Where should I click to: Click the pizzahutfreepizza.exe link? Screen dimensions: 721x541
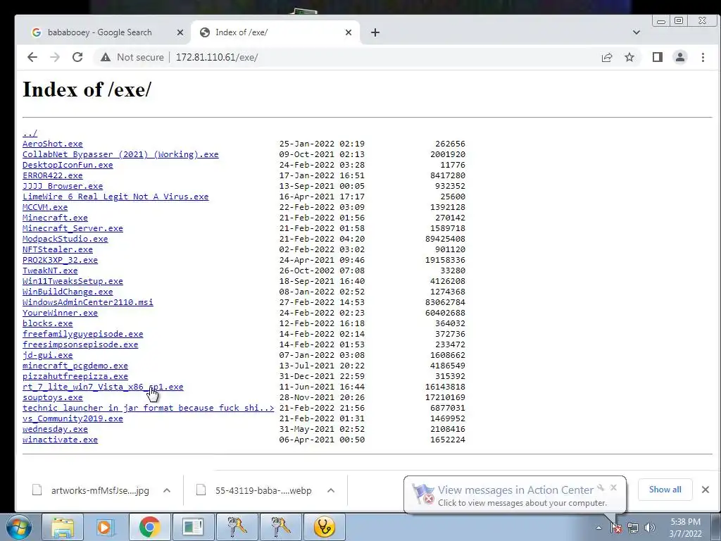tap(75, 377)
